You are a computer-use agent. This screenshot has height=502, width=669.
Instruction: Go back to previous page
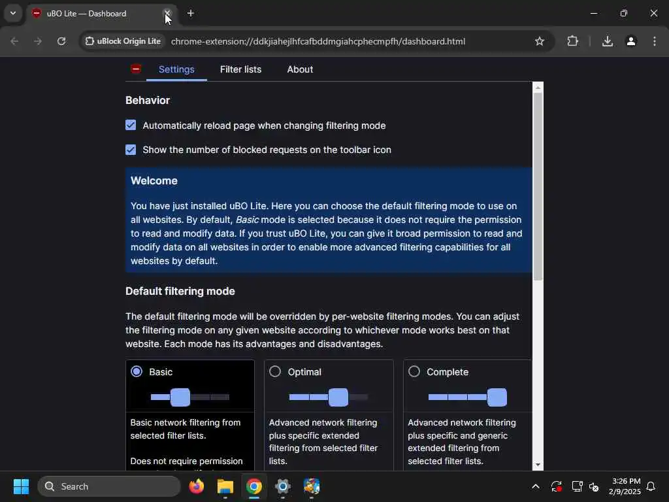tap(14, 41)
